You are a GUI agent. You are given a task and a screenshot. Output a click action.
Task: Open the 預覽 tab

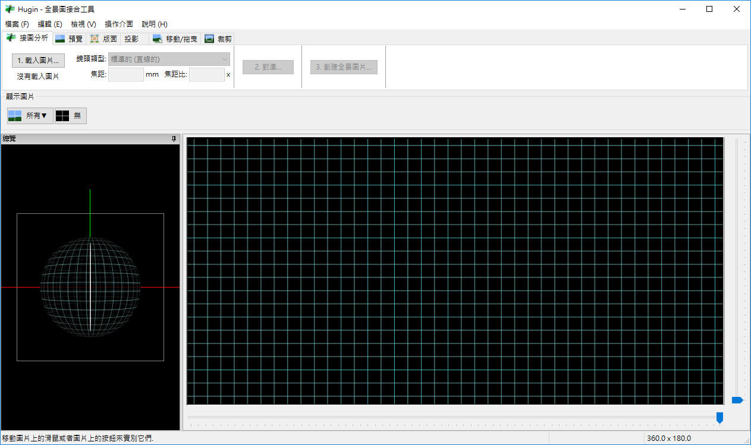69,39
